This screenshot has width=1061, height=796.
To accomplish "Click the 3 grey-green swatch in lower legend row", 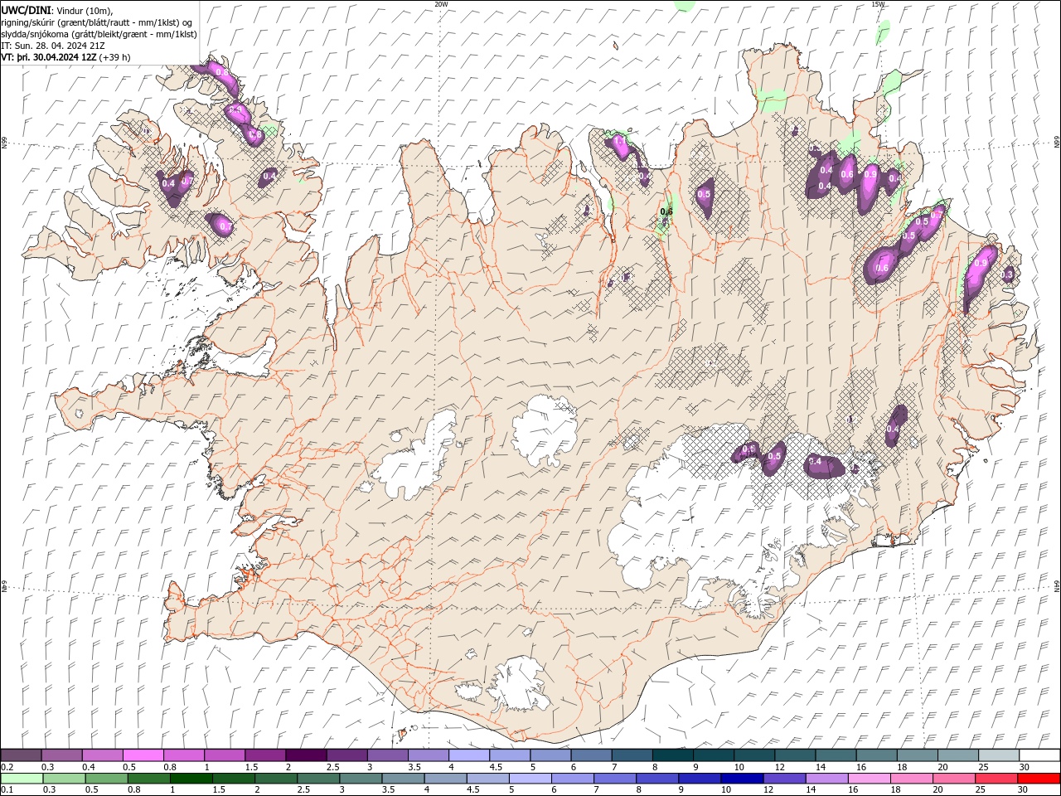I will coord(360,779).
